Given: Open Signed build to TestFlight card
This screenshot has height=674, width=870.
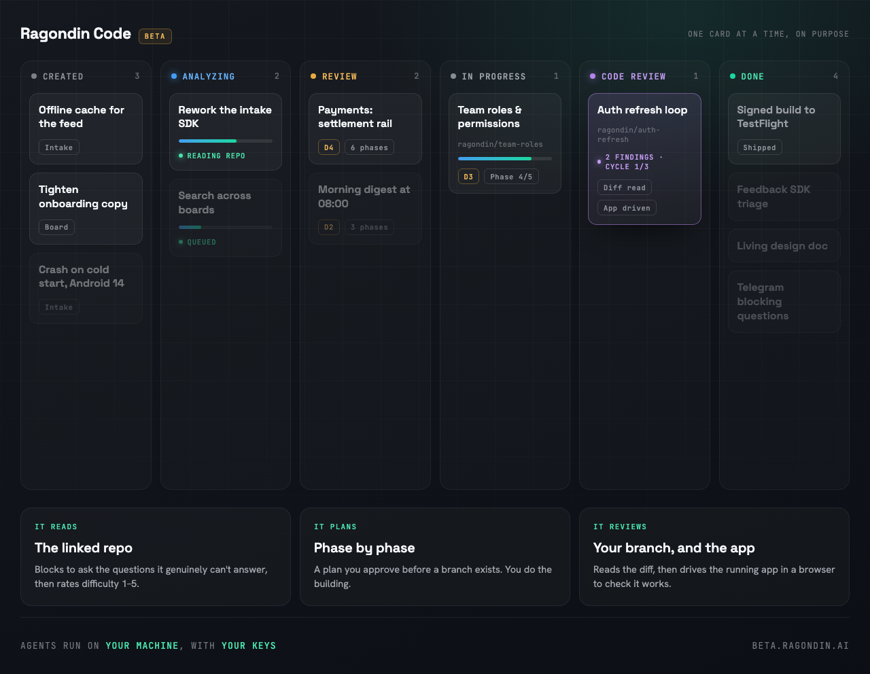Looking at the screenshot, I should (784, 128).
